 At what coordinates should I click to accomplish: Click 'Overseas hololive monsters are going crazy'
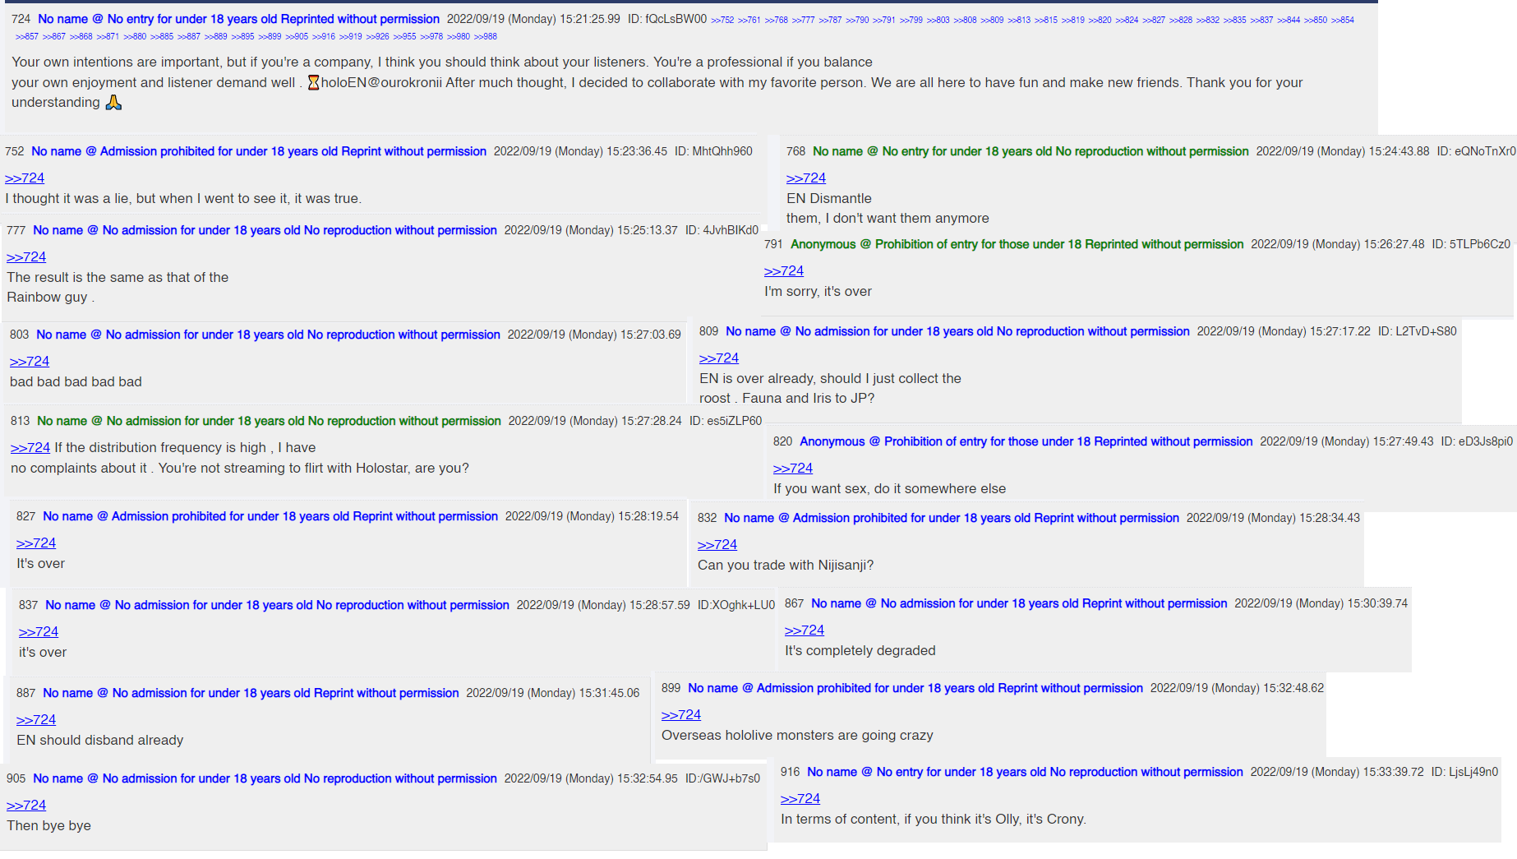797,735
